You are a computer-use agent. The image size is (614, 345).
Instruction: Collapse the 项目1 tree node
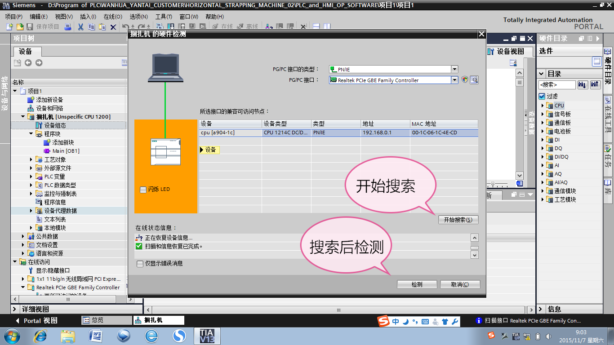coord(15,91)
